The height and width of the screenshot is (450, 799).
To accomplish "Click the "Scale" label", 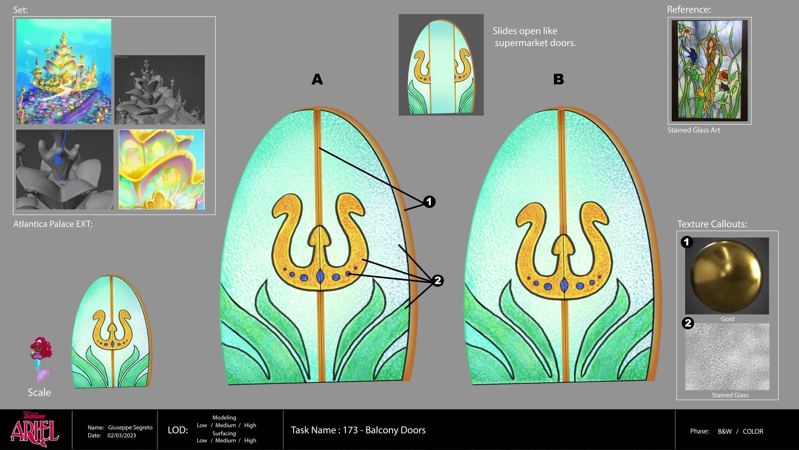I will [39, 392].
